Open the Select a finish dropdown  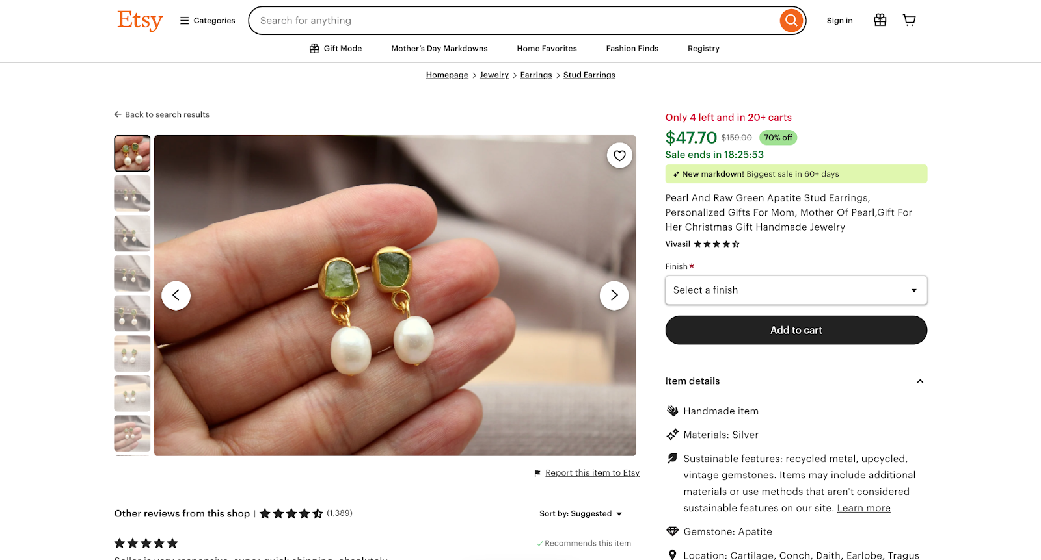coord(795,290)
